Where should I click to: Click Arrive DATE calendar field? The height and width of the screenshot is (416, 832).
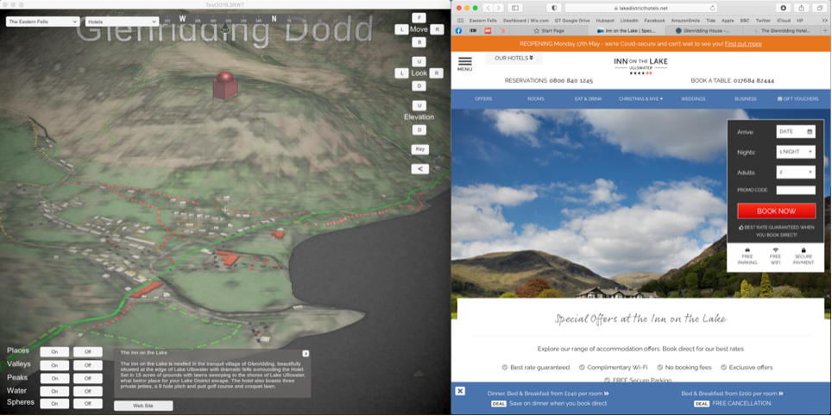pos(796,131)
